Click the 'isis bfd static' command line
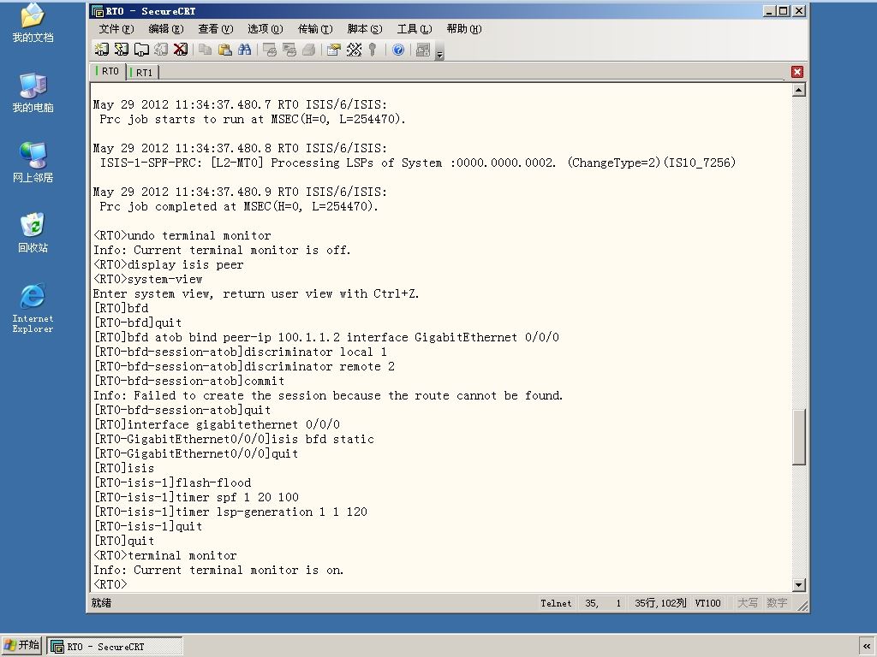The height and width of the screenshot is (657, 877). pos(234,439)
